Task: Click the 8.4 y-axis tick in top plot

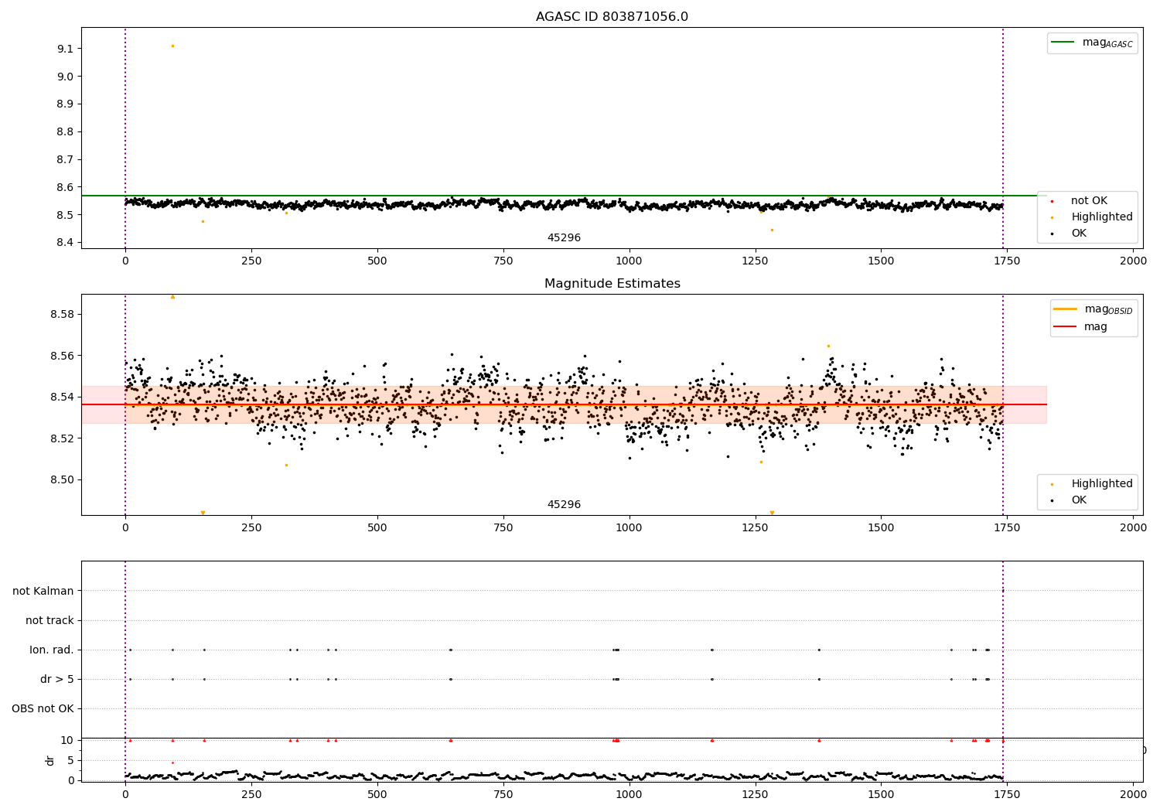Action: pyautogui.click(x=66, y=243)
